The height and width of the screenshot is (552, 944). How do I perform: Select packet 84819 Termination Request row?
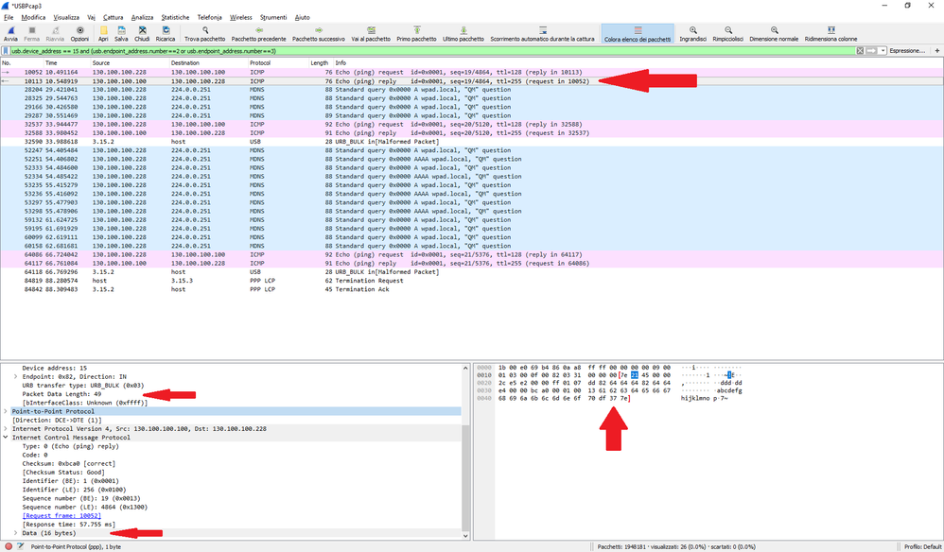click(x=471, y=280)
